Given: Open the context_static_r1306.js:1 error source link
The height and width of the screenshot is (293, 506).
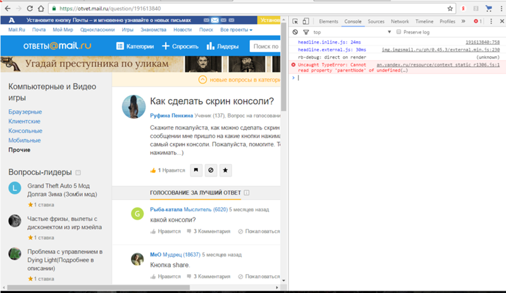Looking at the screenshot, I should (438, 65).
